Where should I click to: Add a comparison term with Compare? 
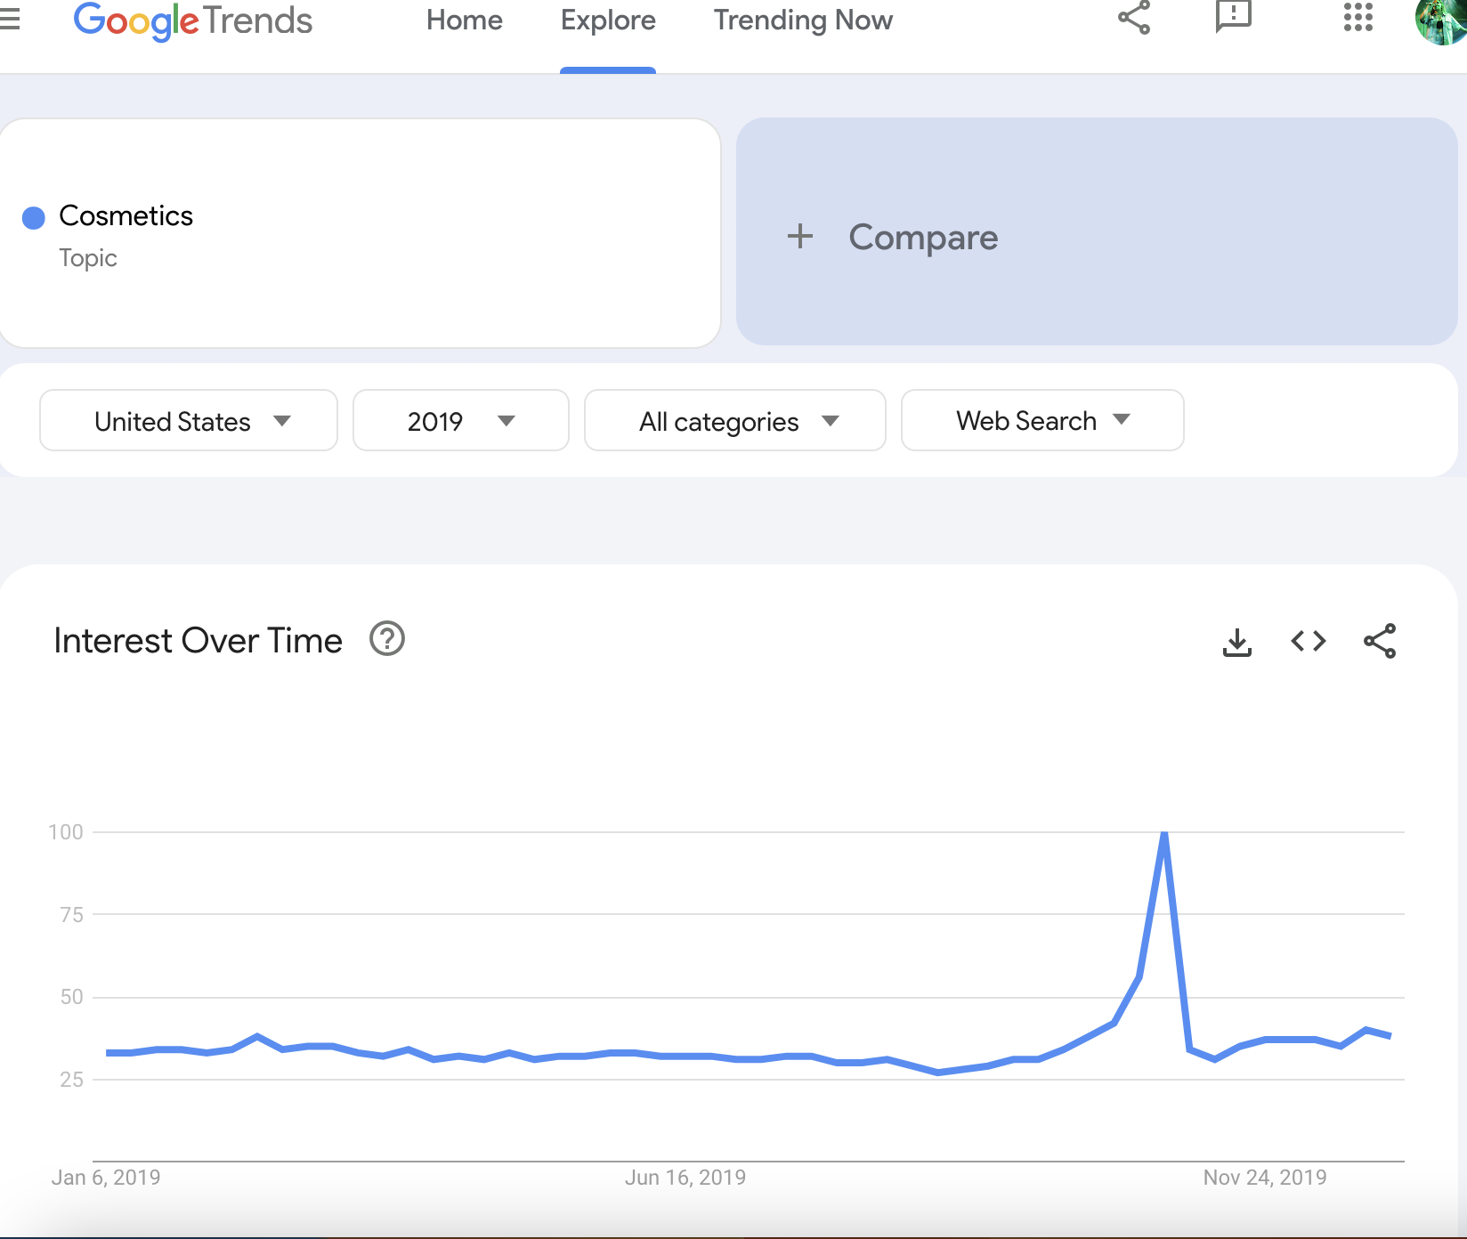tap(1097, 231)
